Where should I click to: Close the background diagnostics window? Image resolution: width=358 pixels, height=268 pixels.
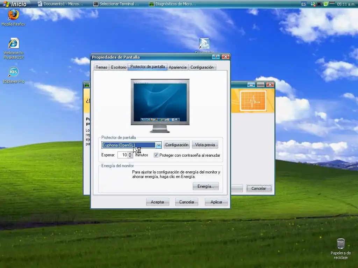[x=270, y=85]
